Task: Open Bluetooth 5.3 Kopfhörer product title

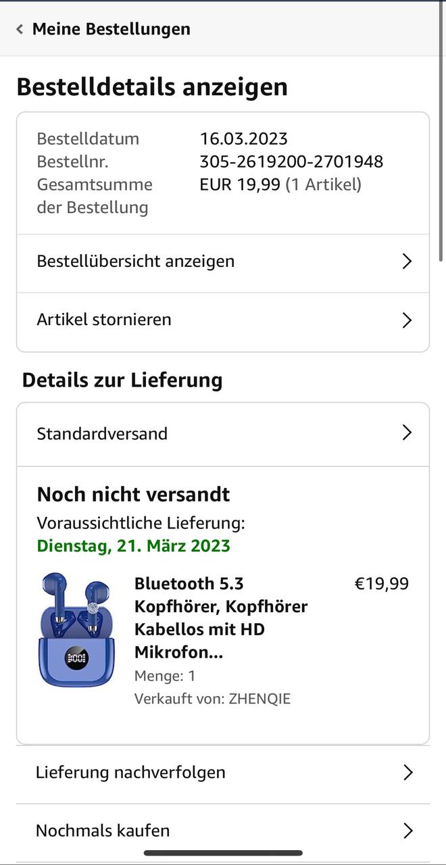Action: [221, 618]
